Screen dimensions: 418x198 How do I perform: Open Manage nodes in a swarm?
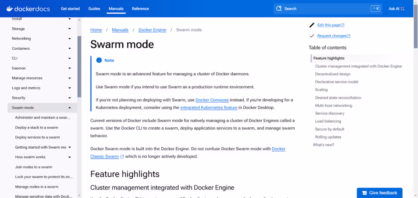pyautogui.click(x=37, y=187)
